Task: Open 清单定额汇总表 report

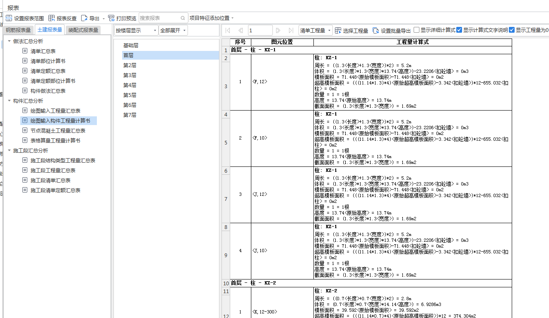Action: (x=48, y=71)
